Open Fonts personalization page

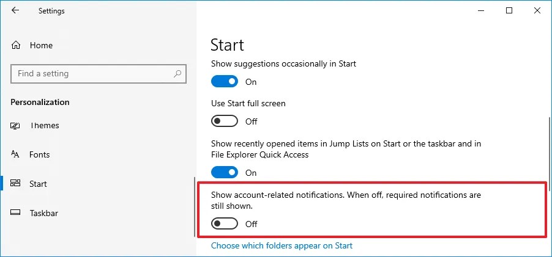(39, 154)
